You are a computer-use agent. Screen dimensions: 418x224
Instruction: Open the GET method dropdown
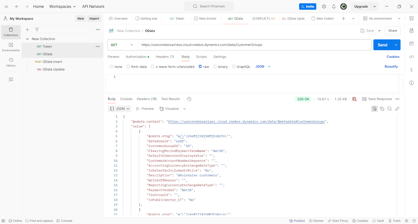pyautogui.click(x=122, y=45)
